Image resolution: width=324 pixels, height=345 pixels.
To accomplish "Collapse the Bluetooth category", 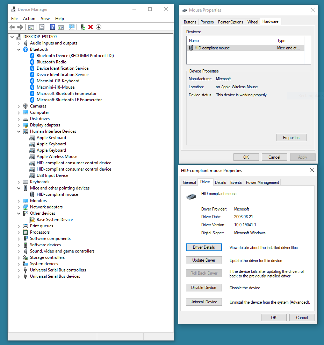I will tap(18, 49).
